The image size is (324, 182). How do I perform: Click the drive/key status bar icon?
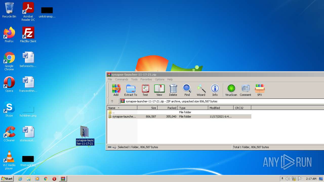112,147
